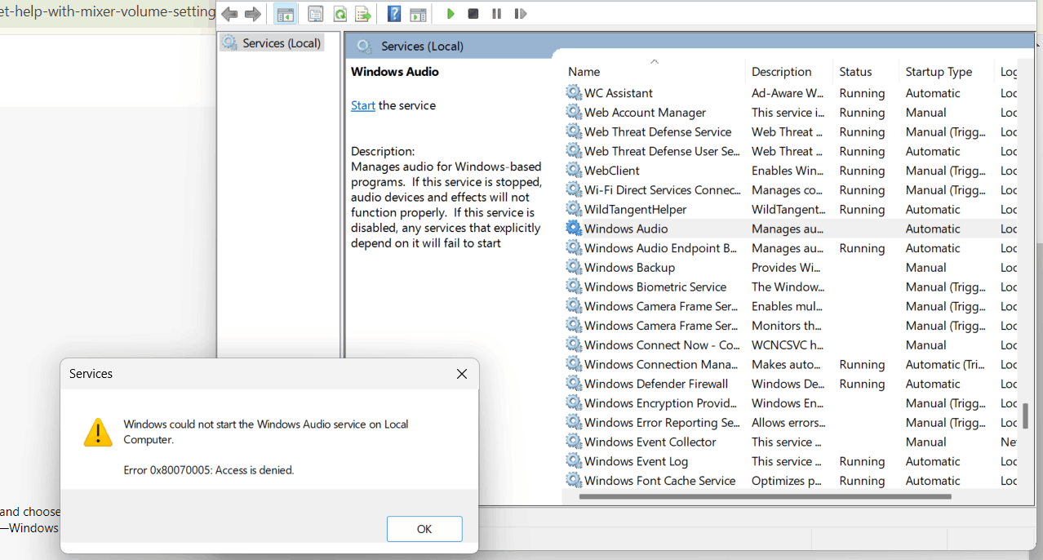
Task: Click the 'Optimizes p...' description cell
Action: [x=787, y=481]
